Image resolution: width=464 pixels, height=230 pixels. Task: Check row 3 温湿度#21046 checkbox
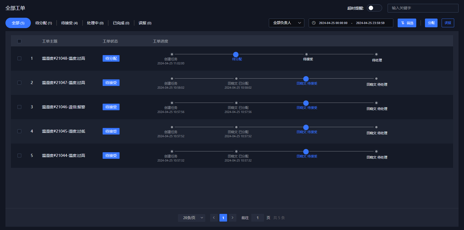point(19,107)
